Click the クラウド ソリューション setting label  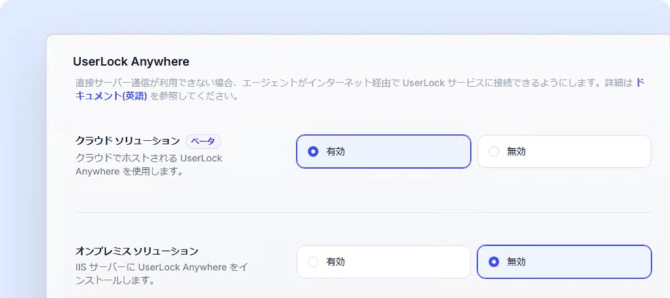coord(128,141)
